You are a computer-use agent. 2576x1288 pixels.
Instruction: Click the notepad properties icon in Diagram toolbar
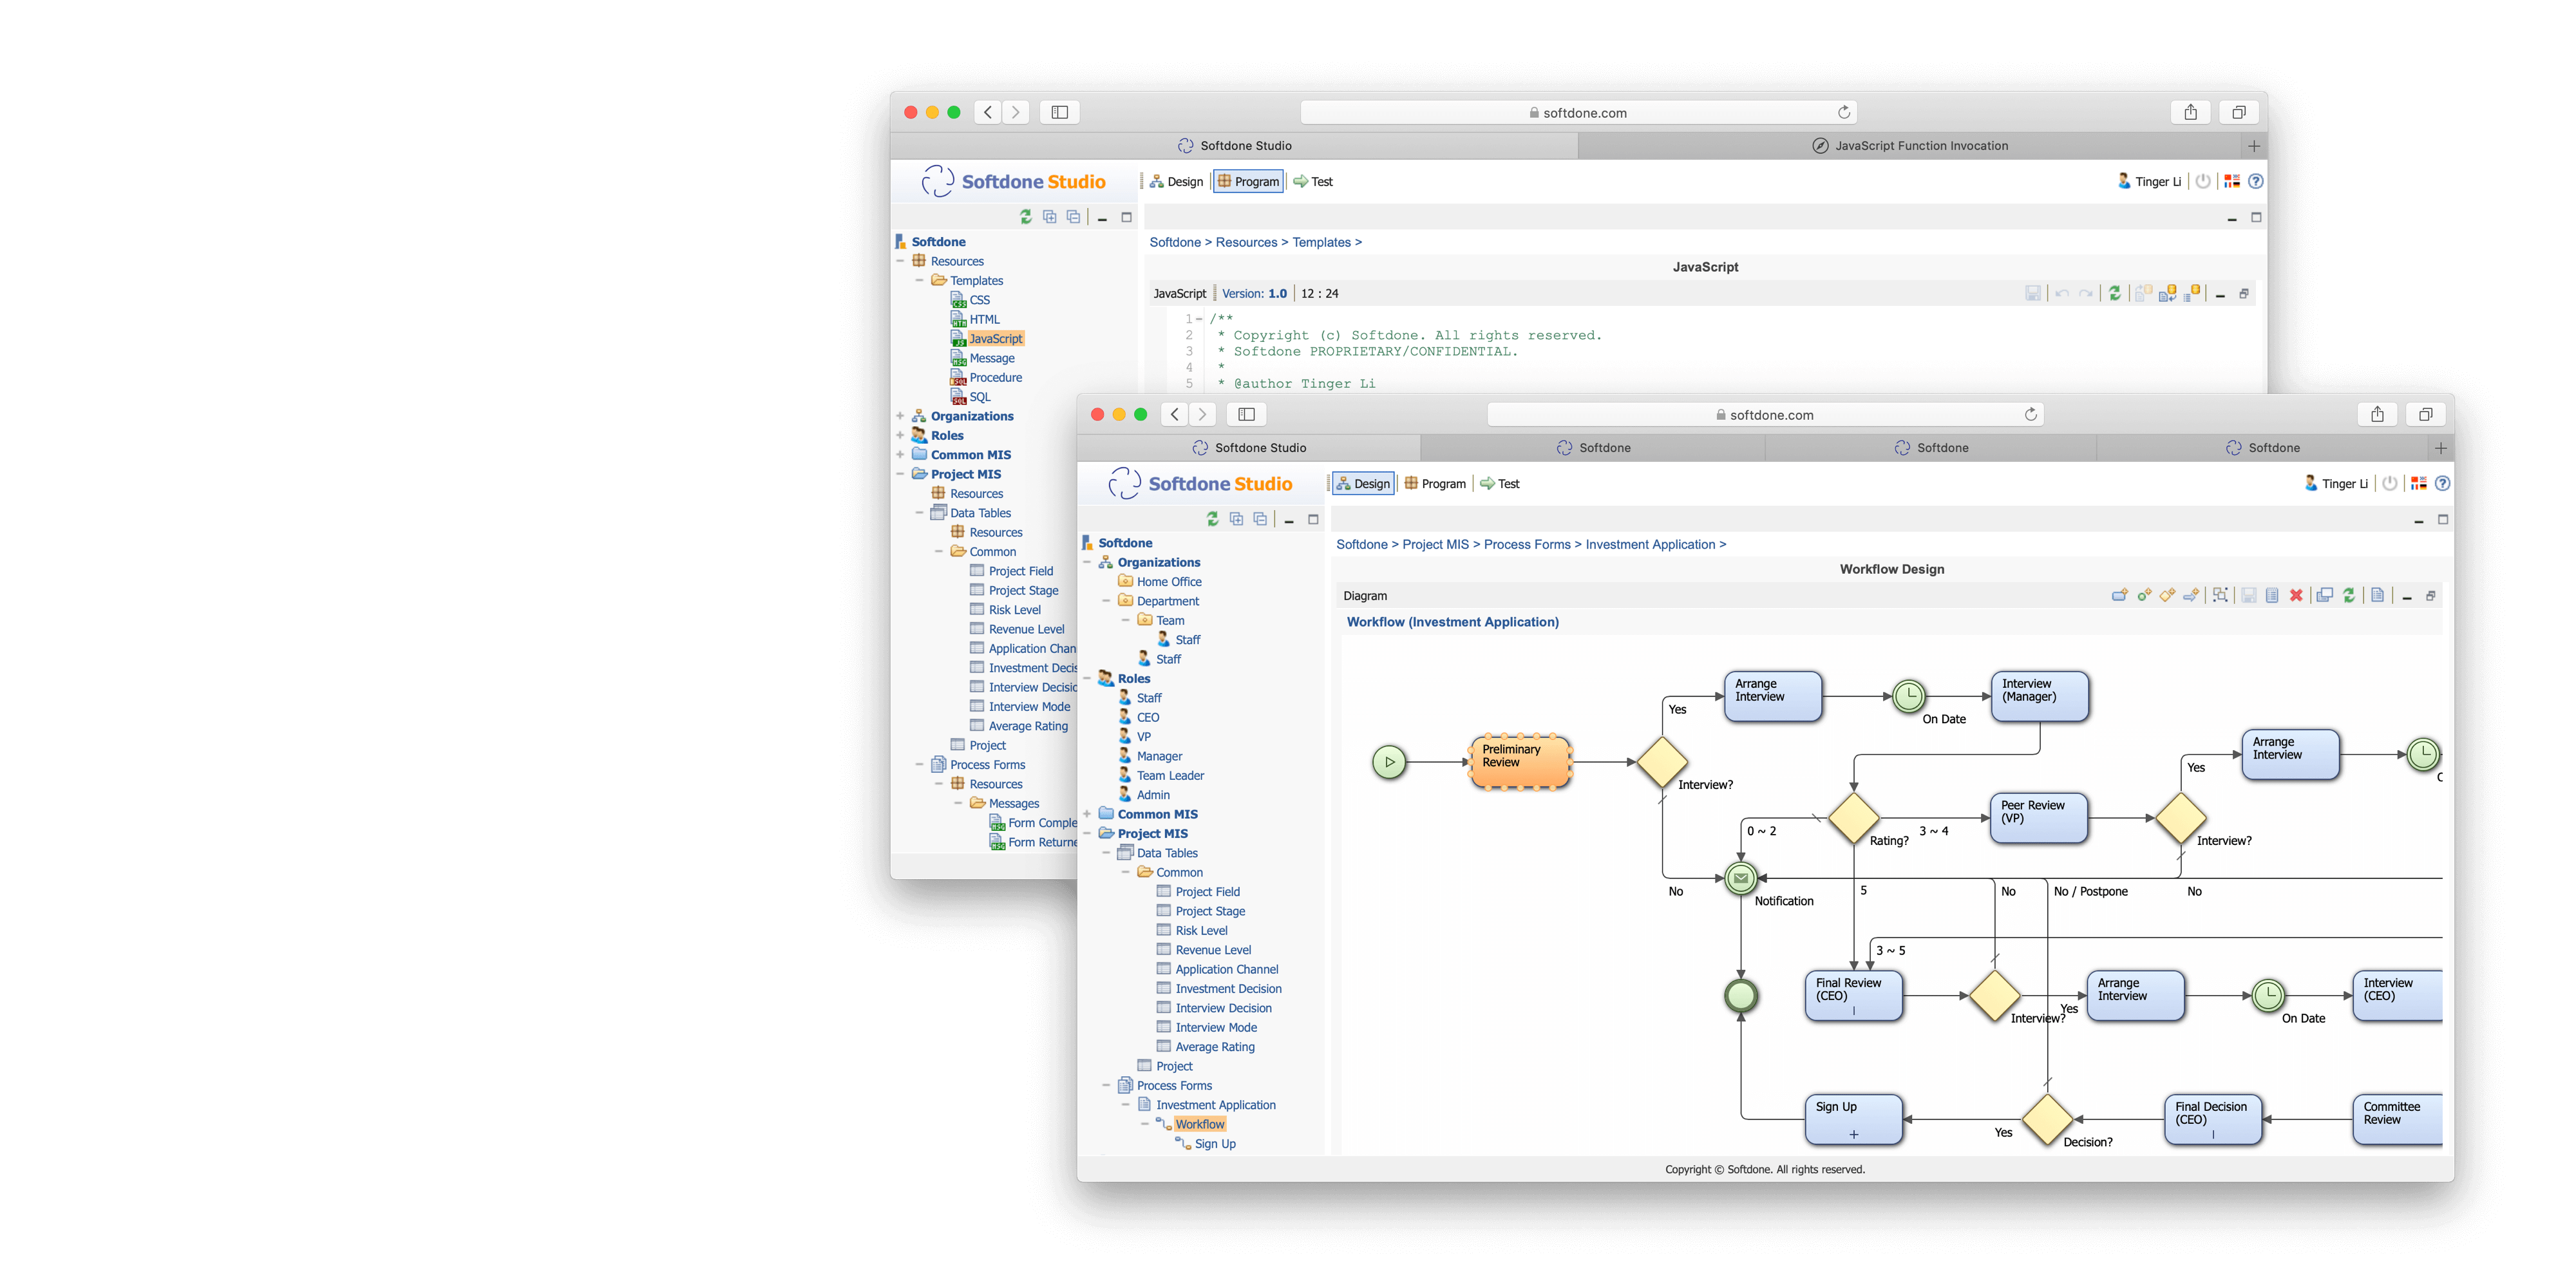click(2272, 596)
